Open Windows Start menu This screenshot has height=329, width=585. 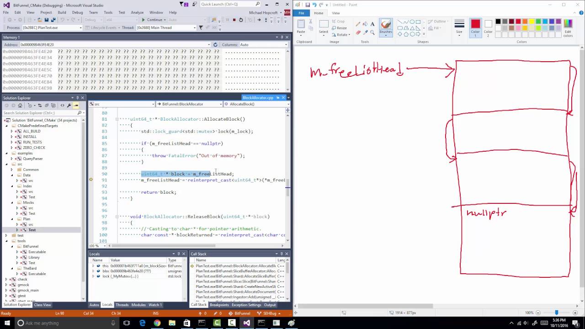7,323
